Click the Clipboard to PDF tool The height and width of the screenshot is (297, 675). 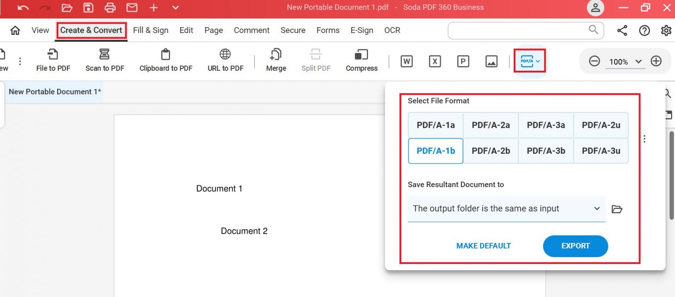(166, 60)
